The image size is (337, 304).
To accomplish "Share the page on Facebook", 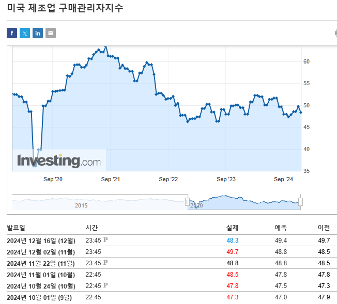I will (12, 33).
